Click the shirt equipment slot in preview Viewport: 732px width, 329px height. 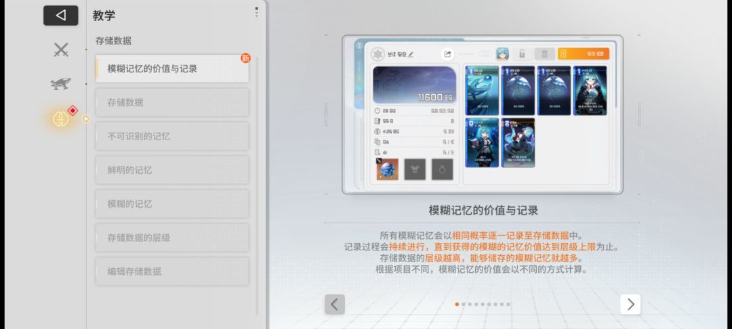pyautogui.click(x=415, y=170)
